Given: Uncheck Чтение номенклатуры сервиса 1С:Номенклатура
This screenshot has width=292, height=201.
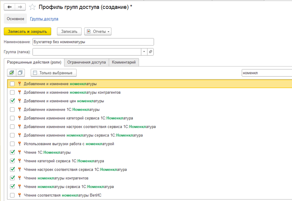Looking at the screenshot, I should (x=12, y=187).
